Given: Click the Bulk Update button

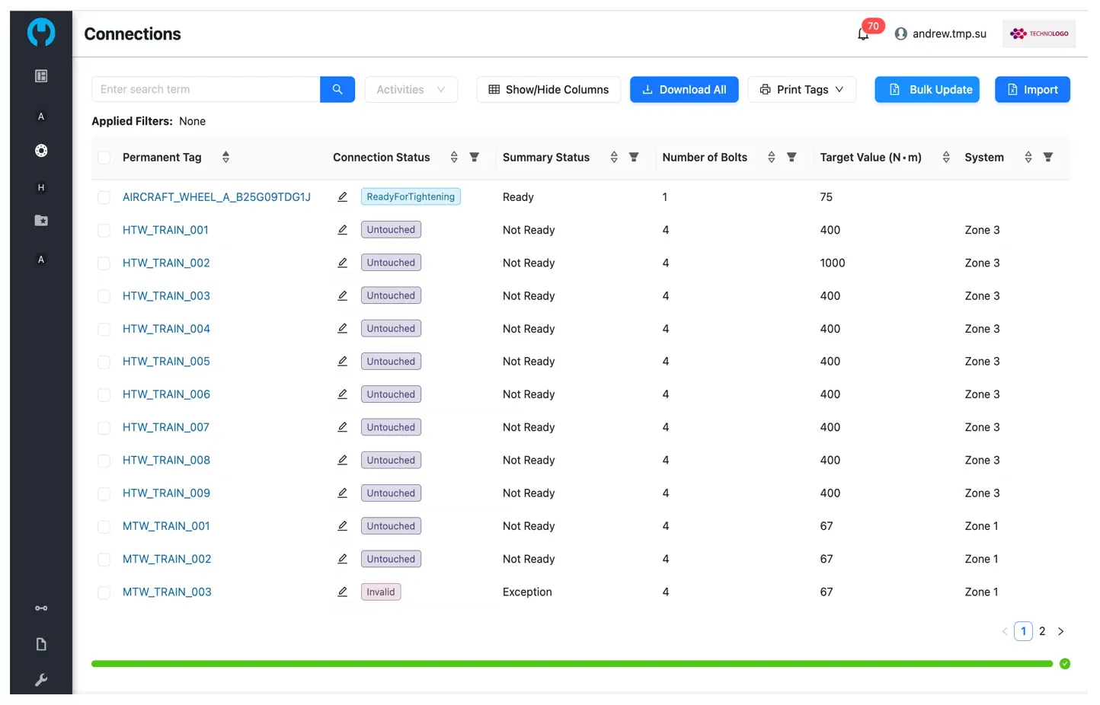Looking at the screenshot, I should pyautogui.click(x=926, y=89).
